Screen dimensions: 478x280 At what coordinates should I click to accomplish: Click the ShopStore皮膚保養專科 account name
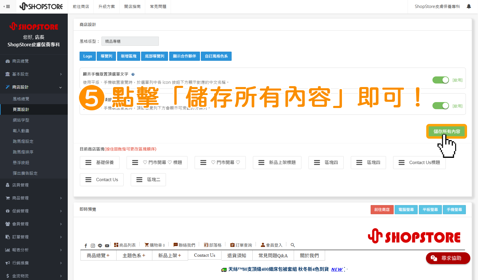[x=437, y=6]
